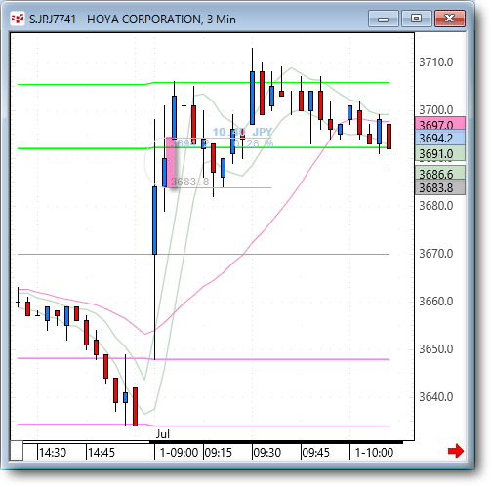Click the 3680.0 price axis value
The width and height of the screenshot is (492, 487).
[x=435, y=206]
